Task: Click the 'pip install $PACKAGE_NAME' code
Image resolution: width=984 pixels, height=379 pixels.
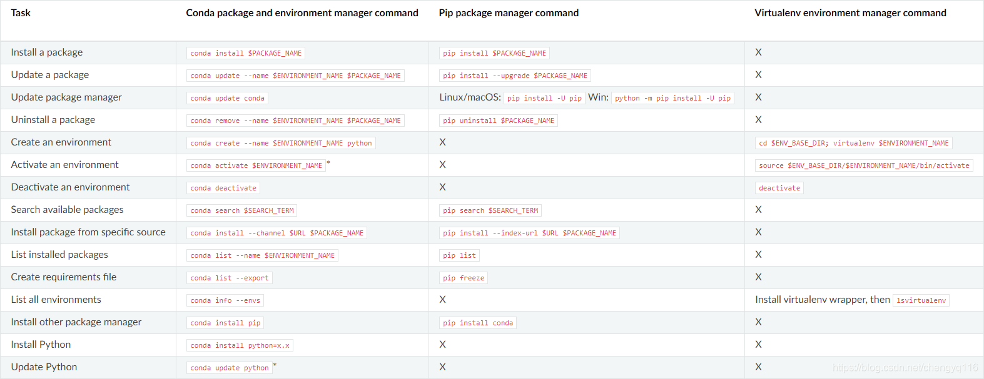Action: coord(495,53)
